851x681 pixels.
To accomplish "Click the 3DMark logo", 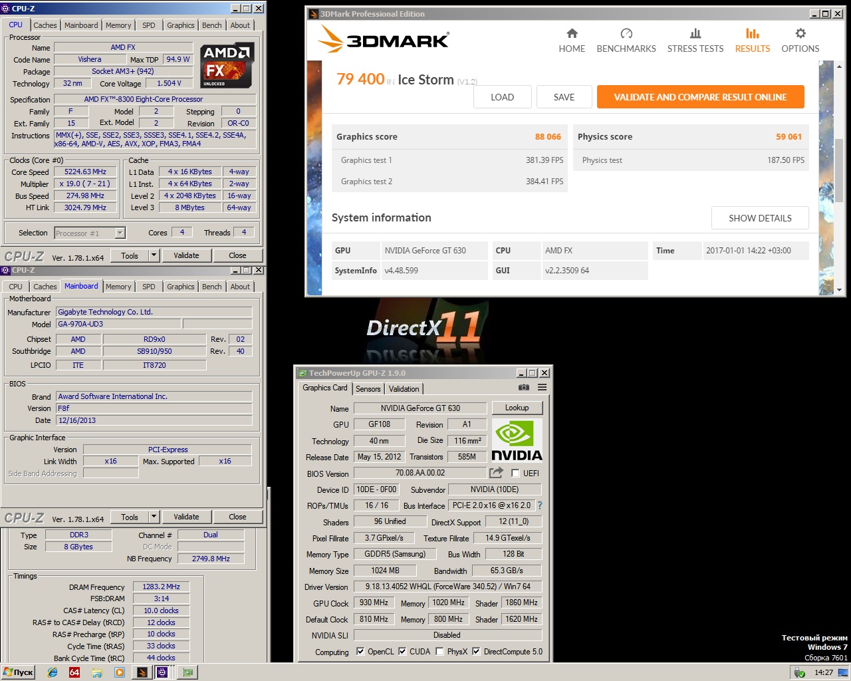I will 384,39.
